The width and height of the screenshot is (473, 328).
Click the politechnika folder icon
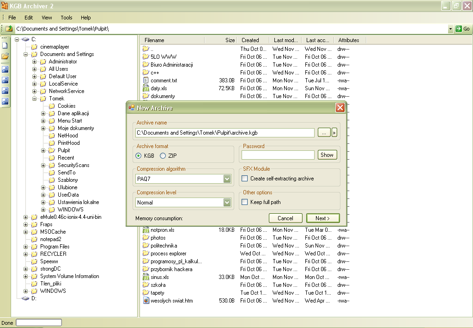click(146, 246)
